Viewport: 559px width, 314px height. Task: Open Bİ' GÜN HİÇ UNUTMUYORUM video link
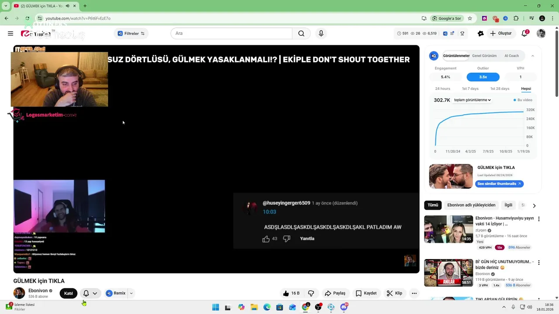(504, 265)
